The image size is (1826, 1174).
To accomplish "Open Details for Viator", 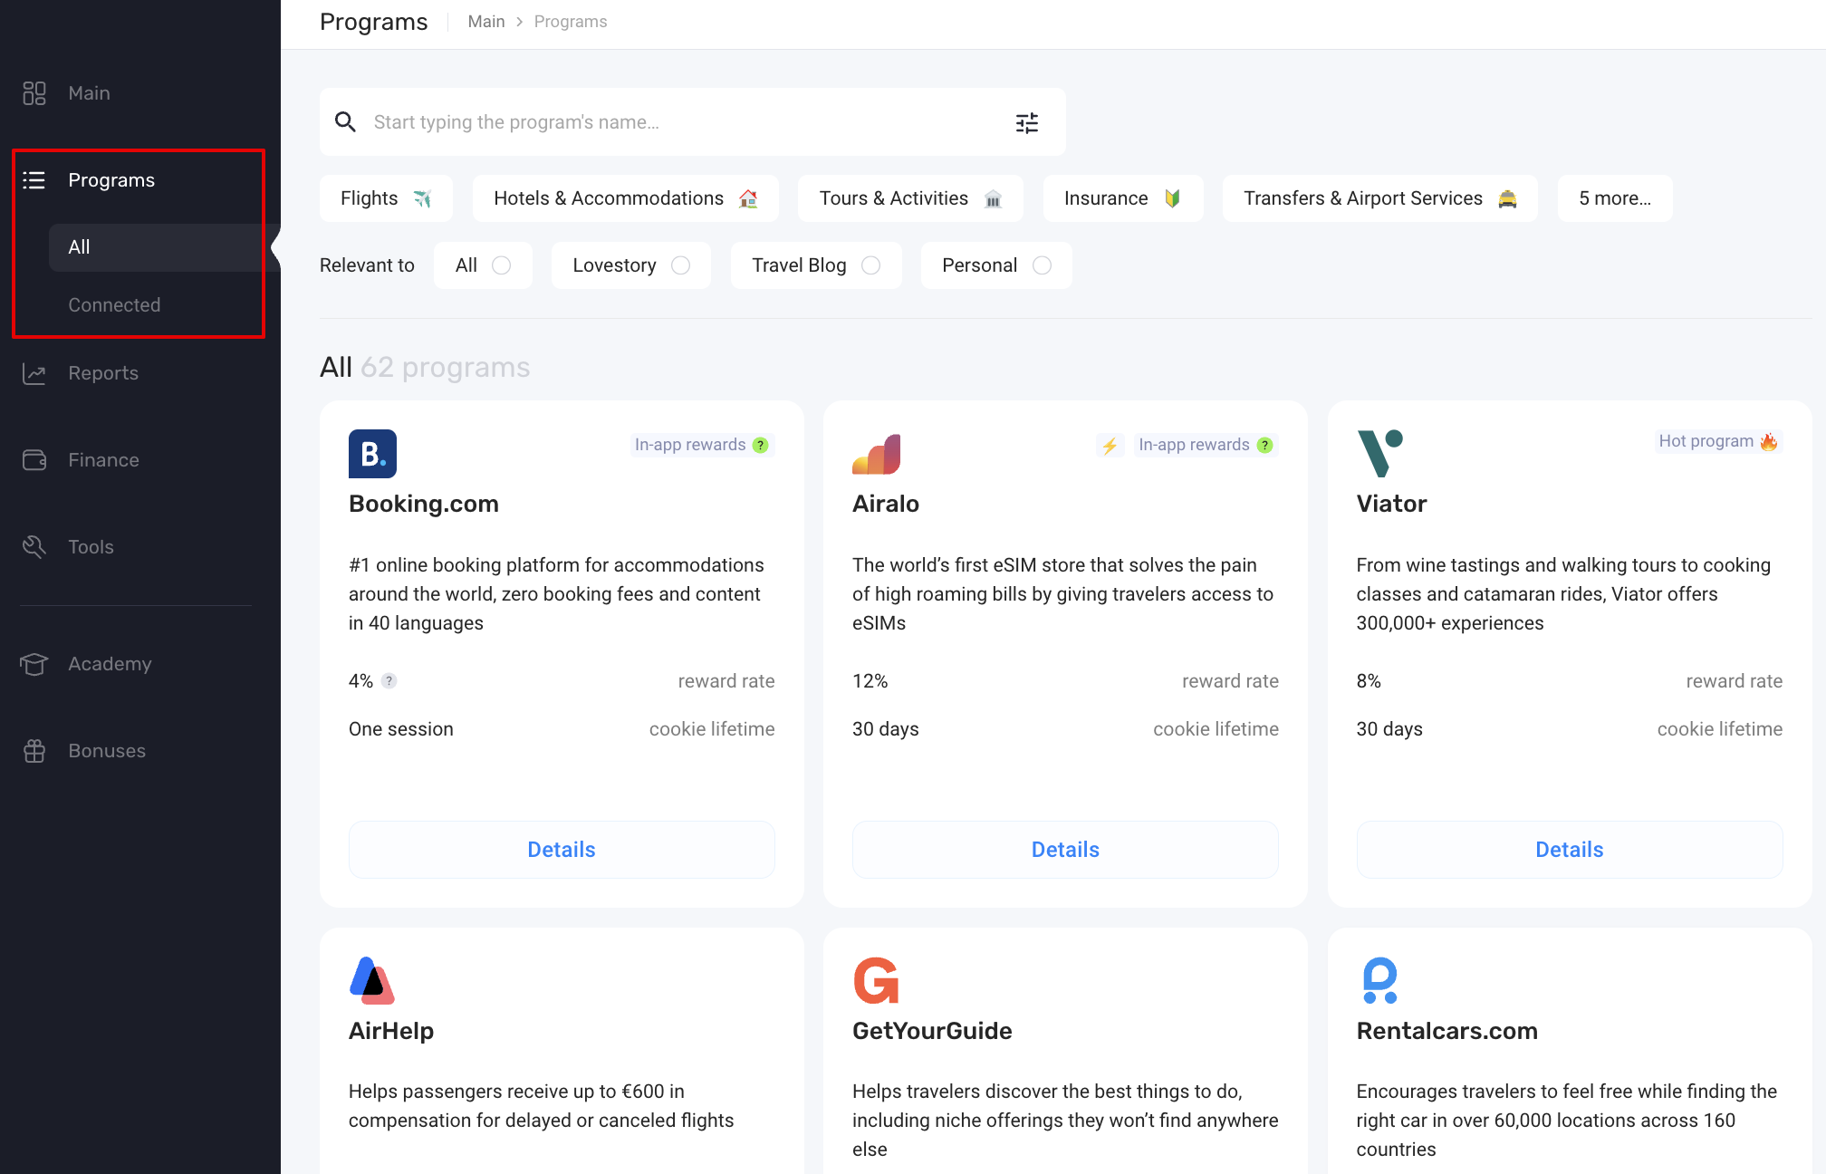I will 1570,850.
